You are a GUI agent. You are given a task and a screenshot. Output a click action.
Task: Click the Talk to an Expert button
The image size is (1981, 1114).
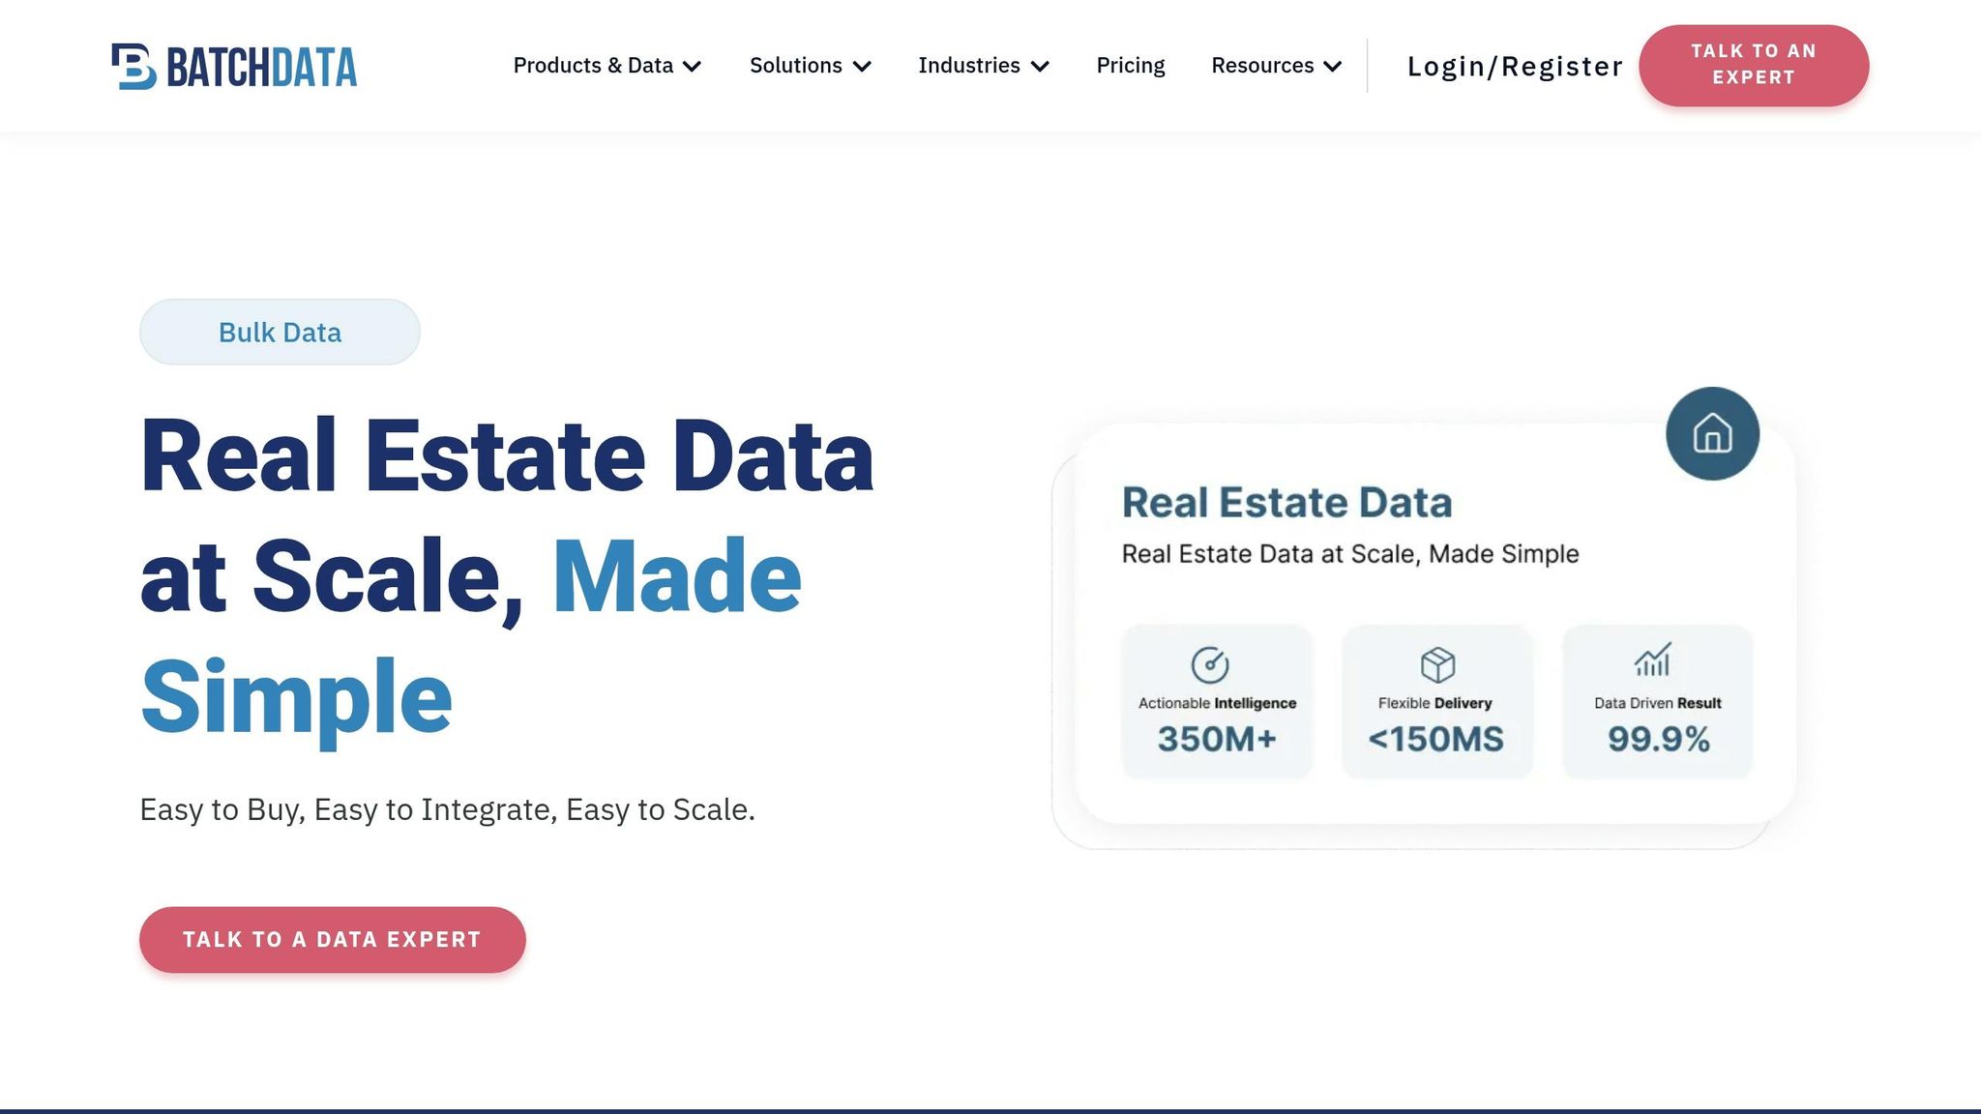click(1754, 65)
